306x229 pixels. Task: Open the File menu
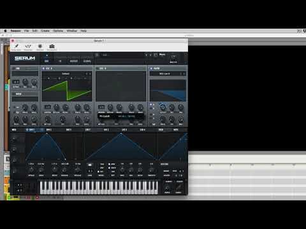26,31
